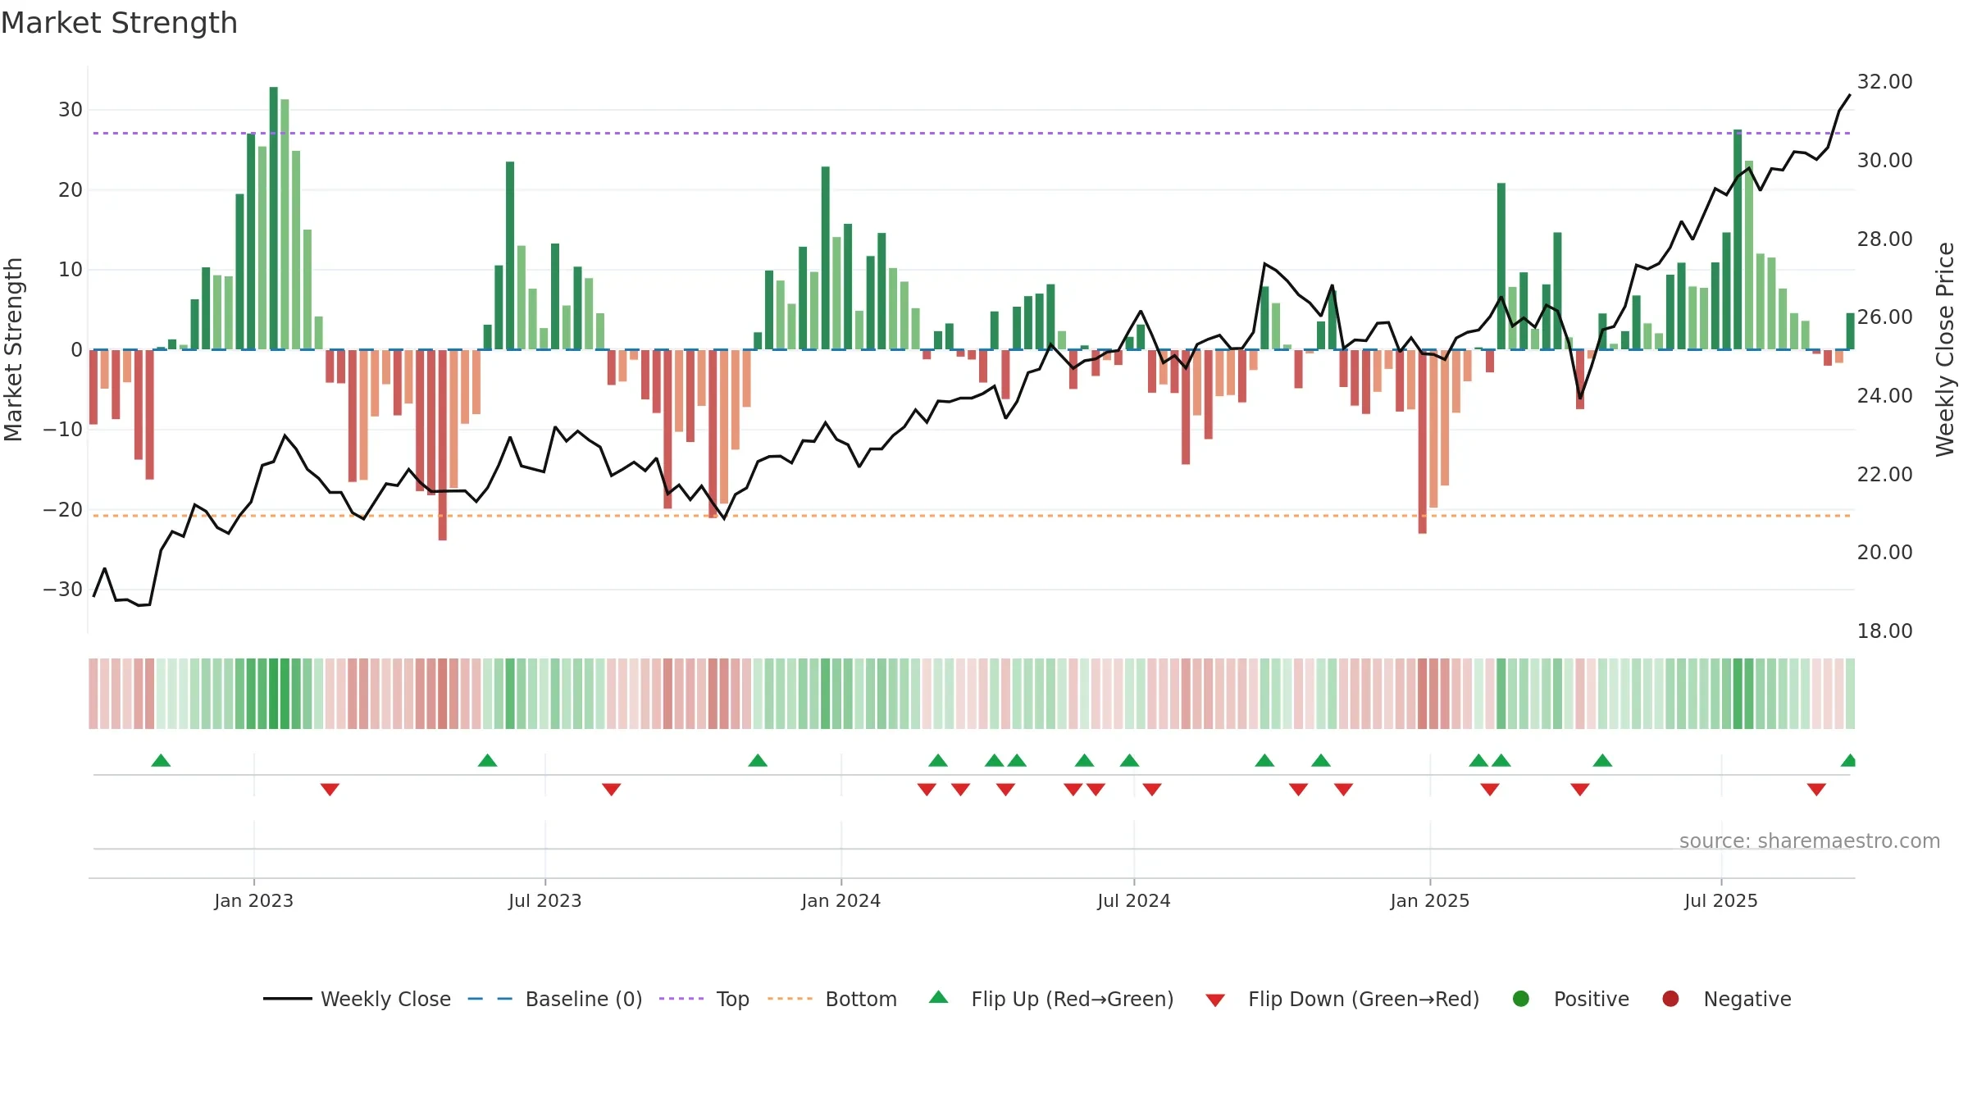Viewport: 1968px width, 1107px height.
Task: Click the flip-up marker before Jan 2024
Action: (758, 760)
